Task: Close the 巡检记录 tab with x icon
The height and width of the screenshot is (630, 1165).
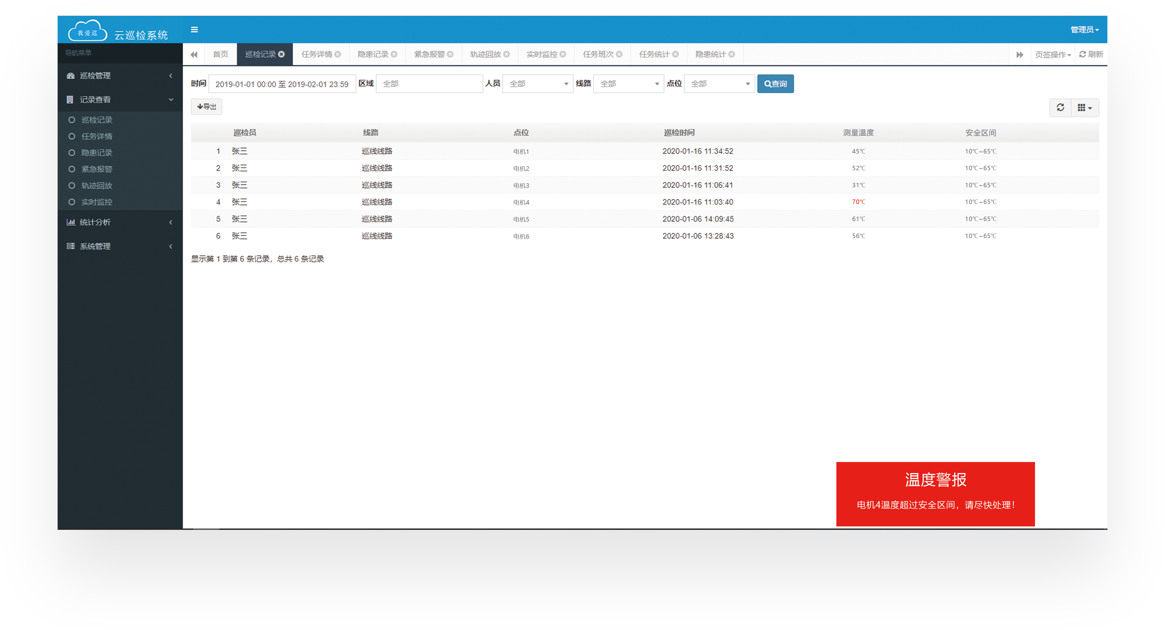Action: point(281,54)
